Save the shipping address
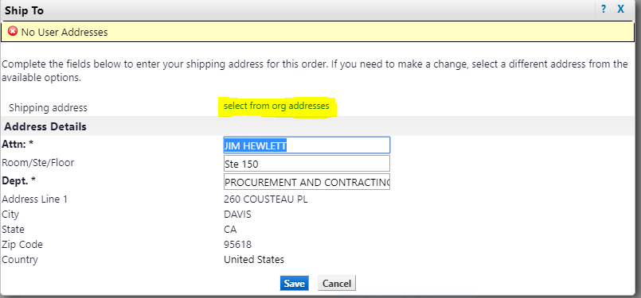 (x=295, y=284)
